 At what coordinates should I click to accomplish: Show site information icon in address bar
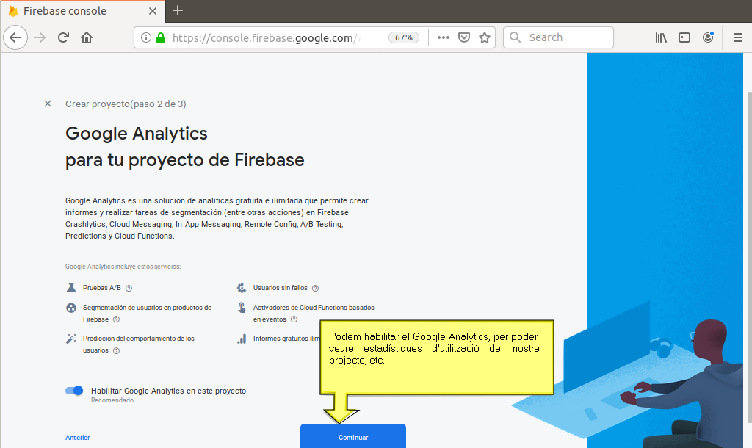pyautogui.click(x=146, y=37)
